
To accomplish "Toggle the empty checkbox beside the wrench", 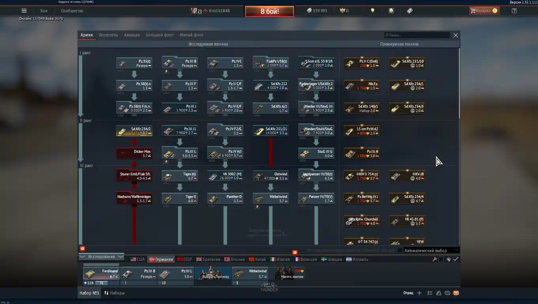I will pyautogui.click(x=441, y=259).
